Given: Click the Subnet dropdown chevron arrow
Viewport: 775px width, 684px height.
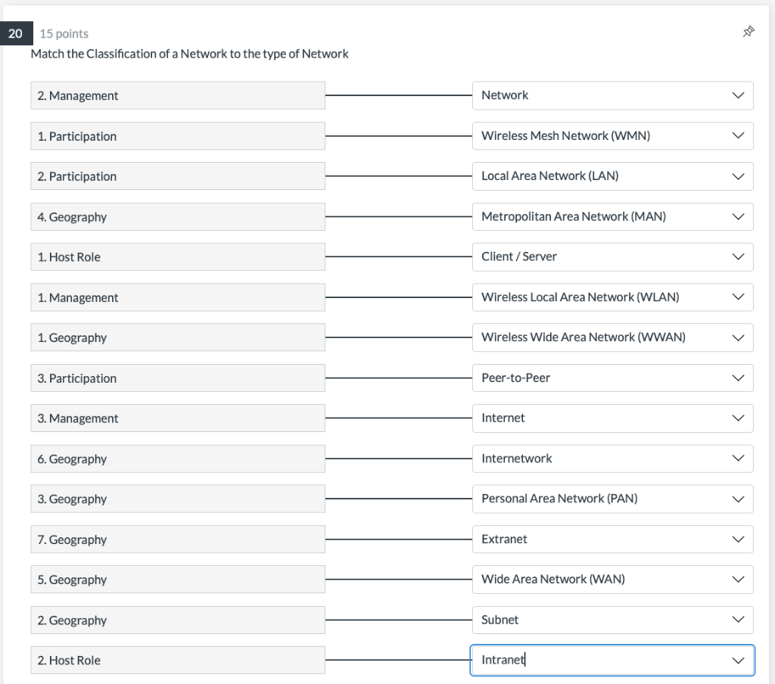Looking at the screenshot, I should tap(738, 620).
